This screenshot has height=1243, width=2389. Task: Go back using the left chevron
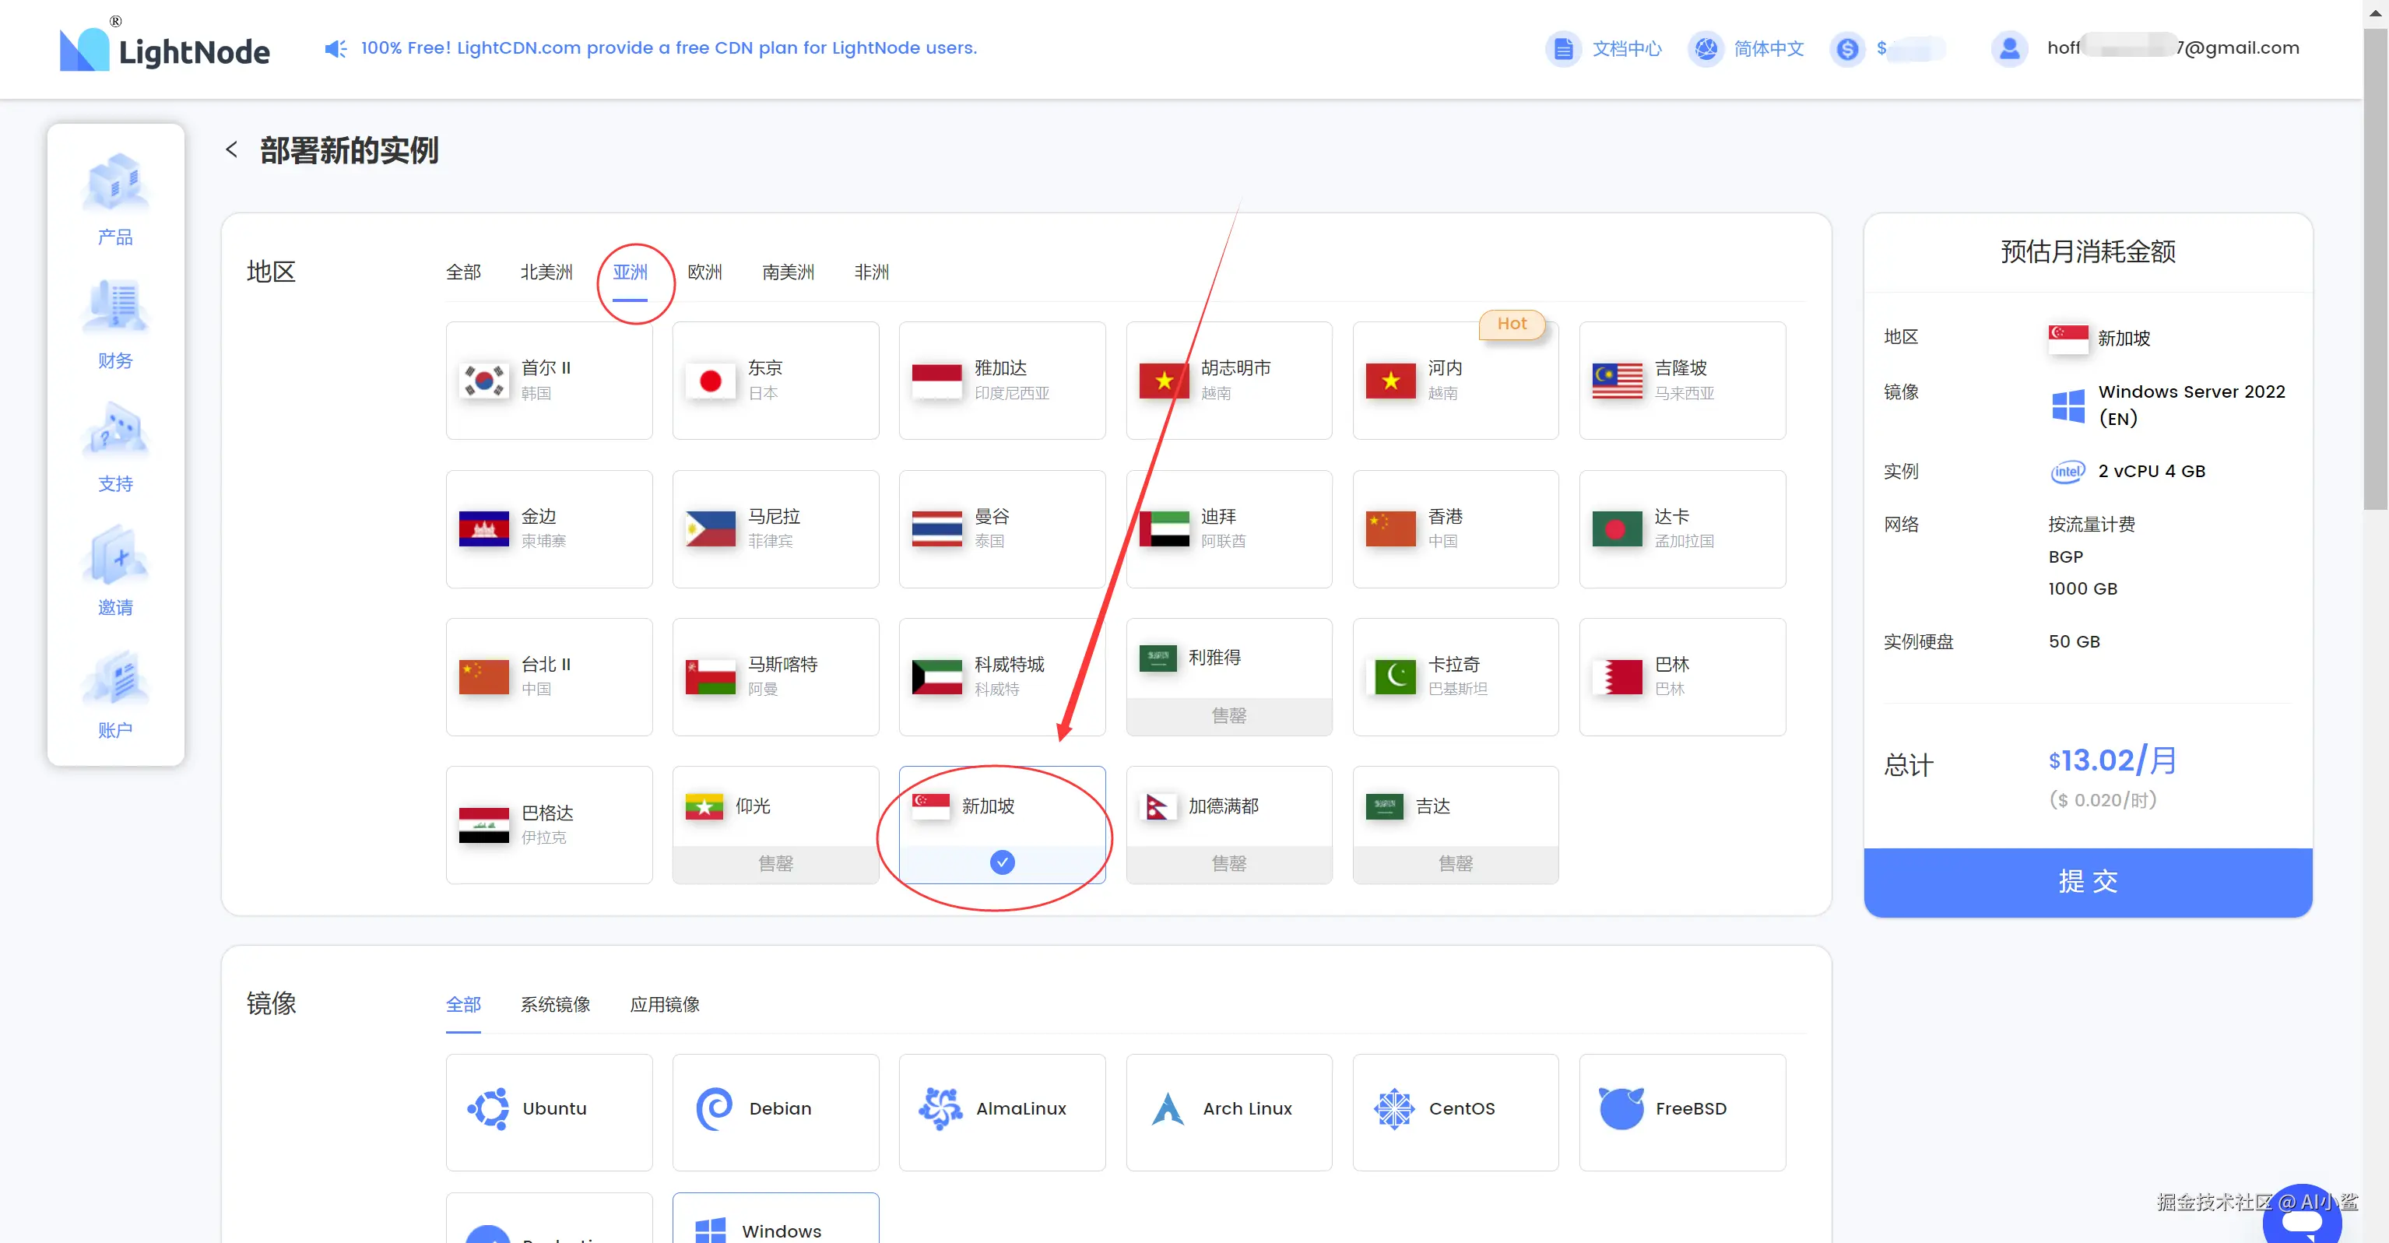[x=232, y=149]
